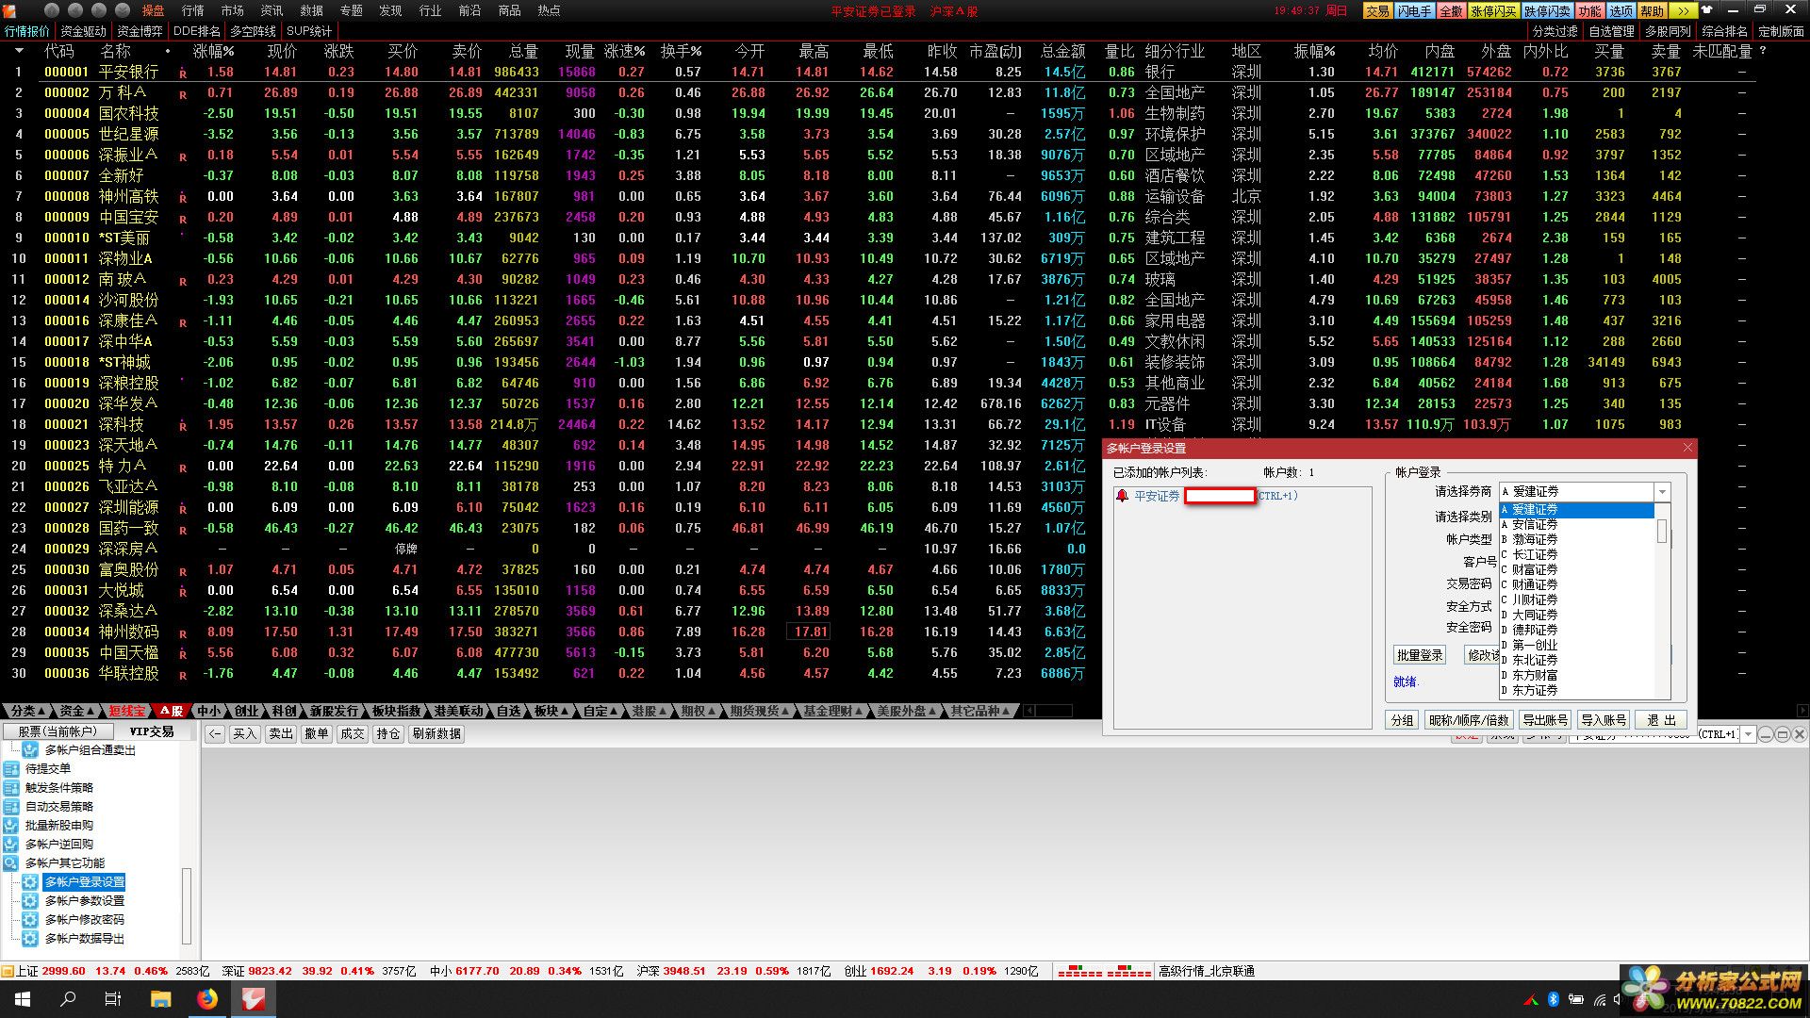The image size is (1810, 1018).
Task: Switch to the VIP交易 tab
Action: (x=152, y=731)
